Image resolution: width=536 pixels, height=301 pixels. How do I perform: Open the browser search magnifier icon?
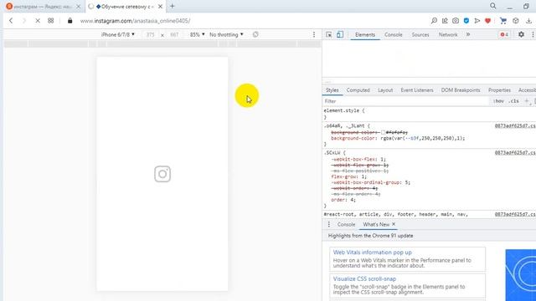[434, 21]
